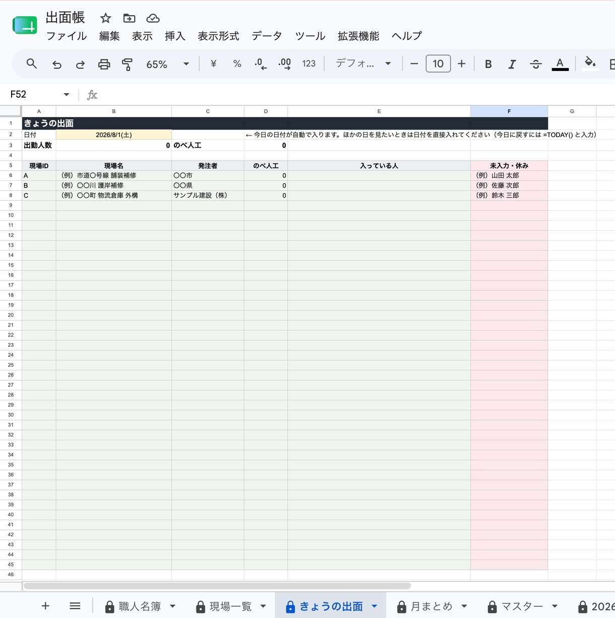
Task: Click the 入っている人 header cell
Action: pyautogui.click(x=379, y=165)
